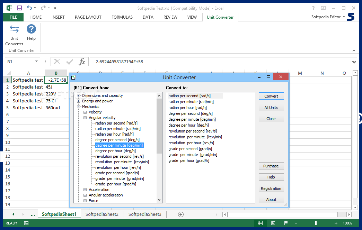
Task: Collapse the Mechanics tree node
Action: click(79, 107)
